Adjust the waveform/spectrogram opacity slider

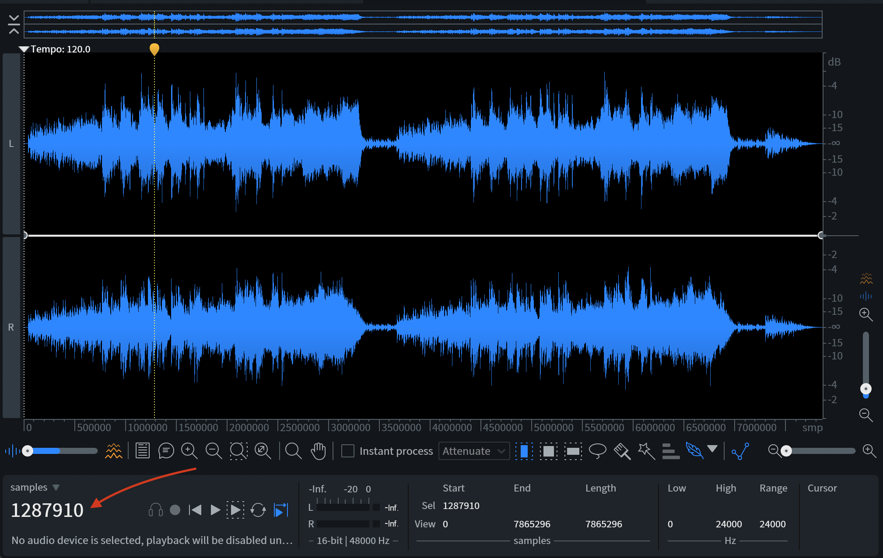tap(60, 451)
